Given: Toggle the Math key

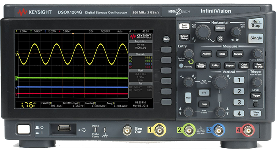Looking at the screenshot, I should [188, 98].
